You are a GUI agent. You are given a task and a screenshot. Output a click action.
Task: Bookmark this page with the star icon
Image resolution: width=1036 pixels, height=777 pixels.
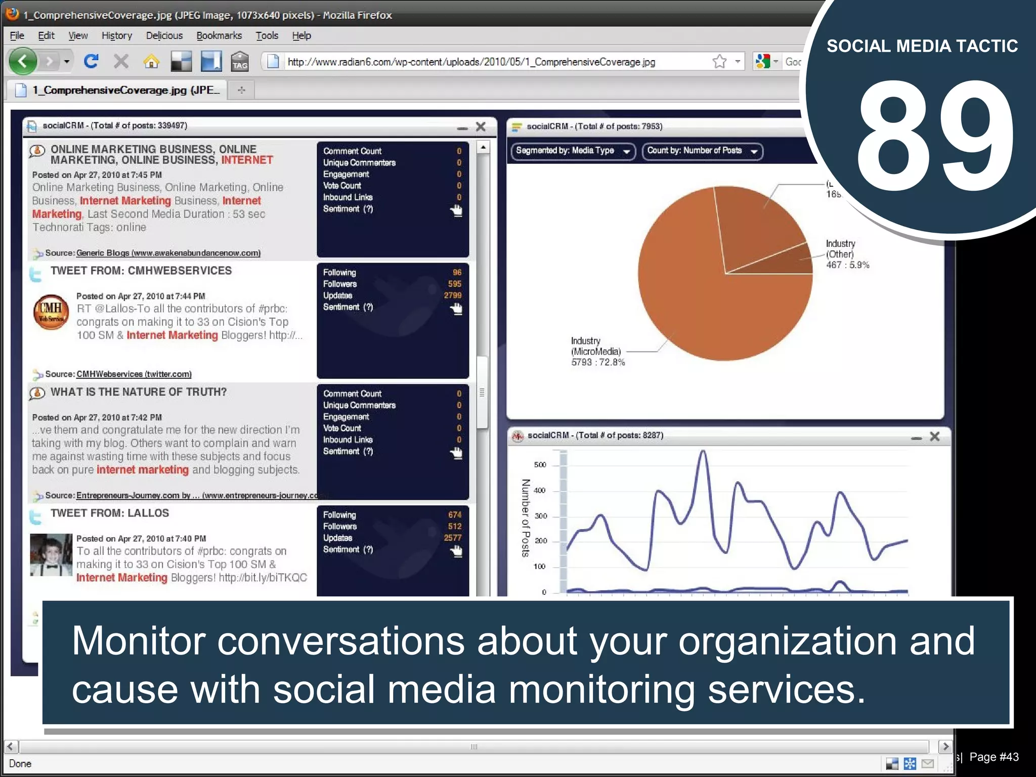click(719, 62)
